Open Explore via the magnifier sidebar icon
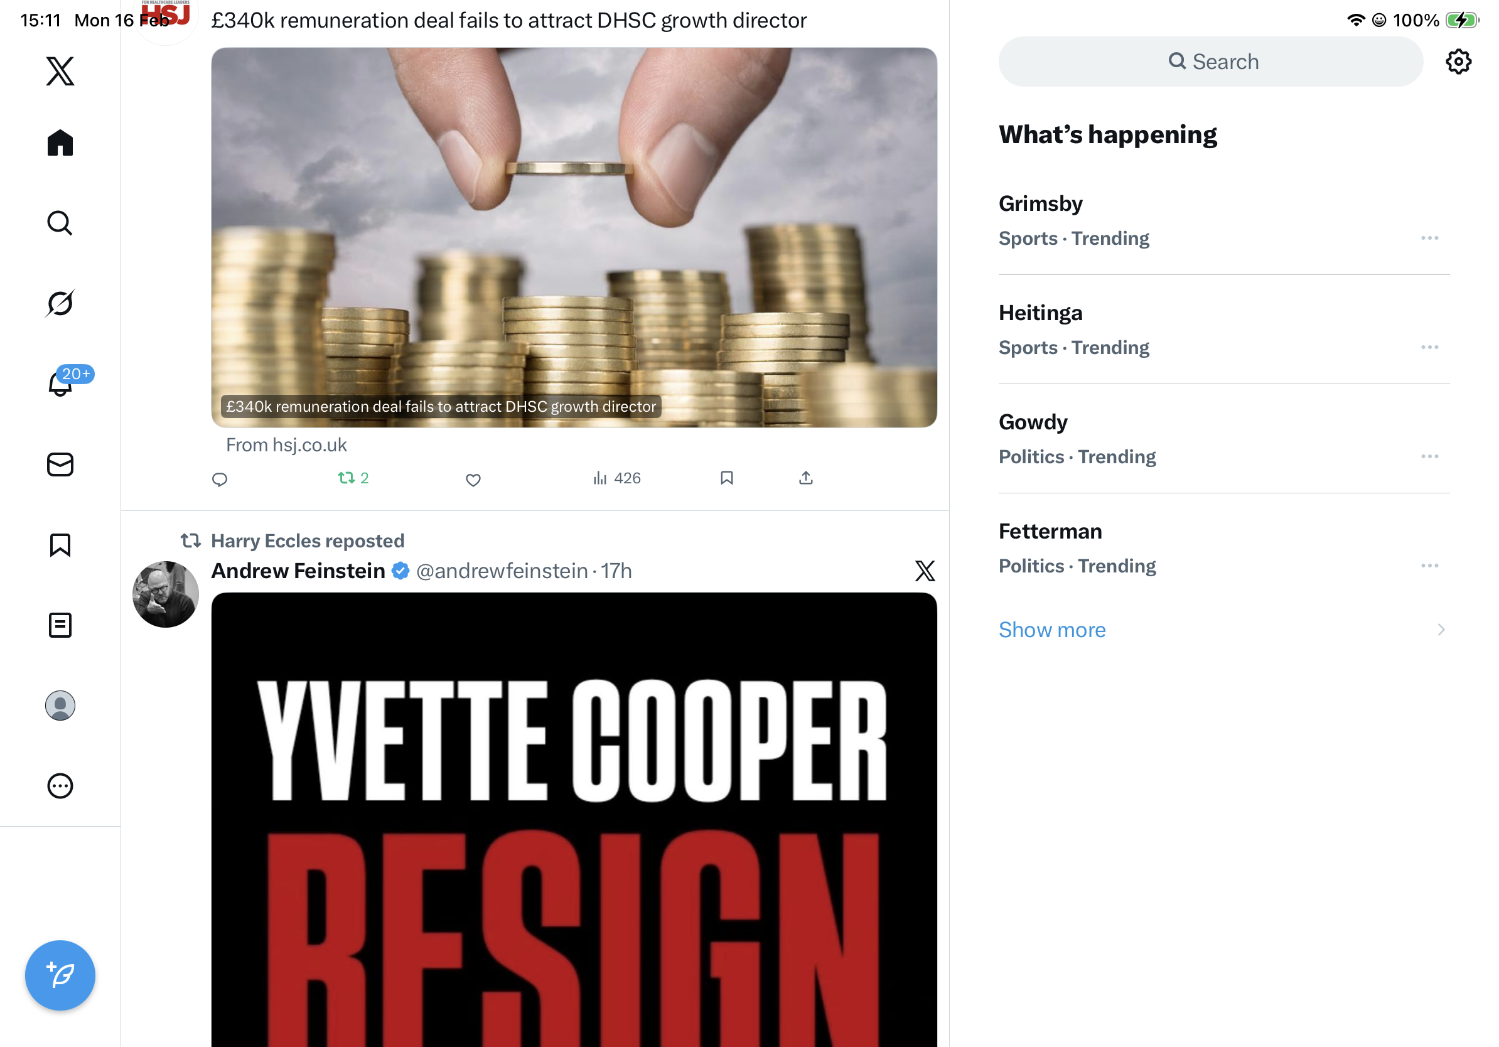The image size is (1499, 1047). pyautogui.click(x=60, y=223)
